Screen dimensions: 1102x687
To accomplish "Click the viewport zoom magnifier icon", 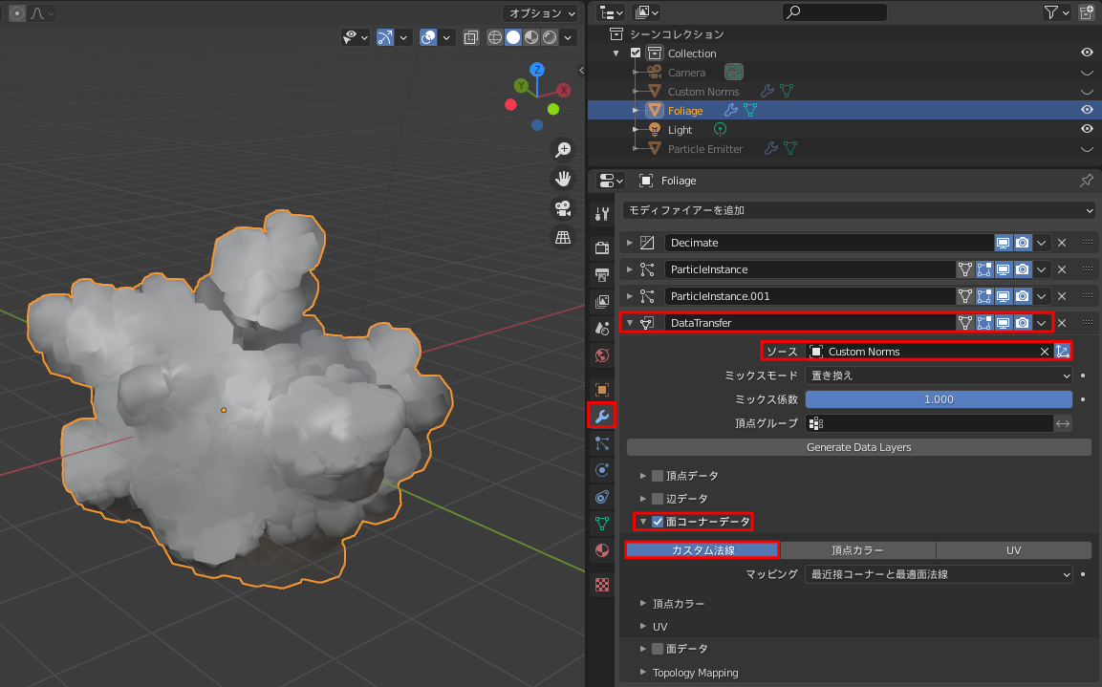I will click(x=563, y=150).
